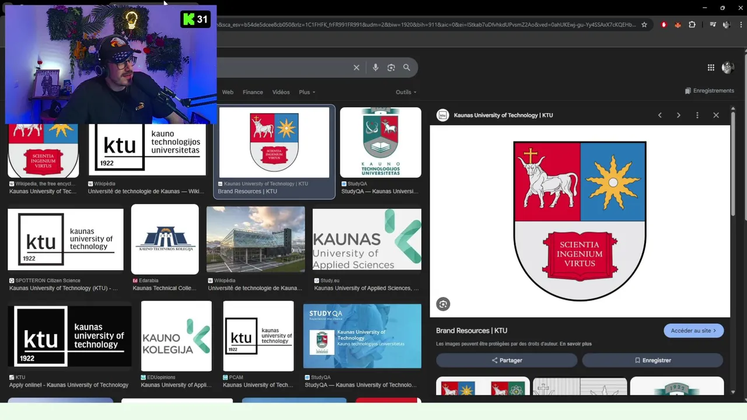Switch to the Web tab
Screen dimensions: 747x420
coord(228,92)
